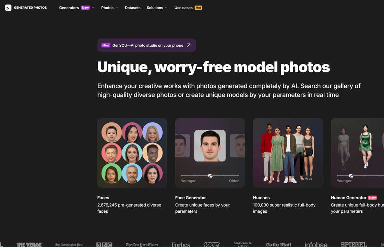Click the Washington Post logo
384x247 pixels.
pos(69,245)
